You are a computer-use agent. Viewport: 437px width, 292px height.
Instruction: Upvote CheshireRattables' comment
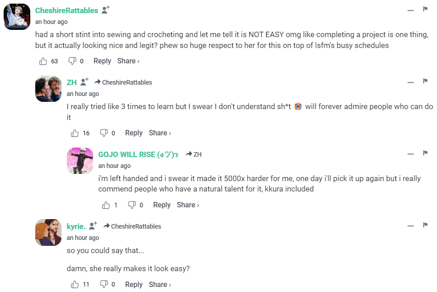point(43,61)
